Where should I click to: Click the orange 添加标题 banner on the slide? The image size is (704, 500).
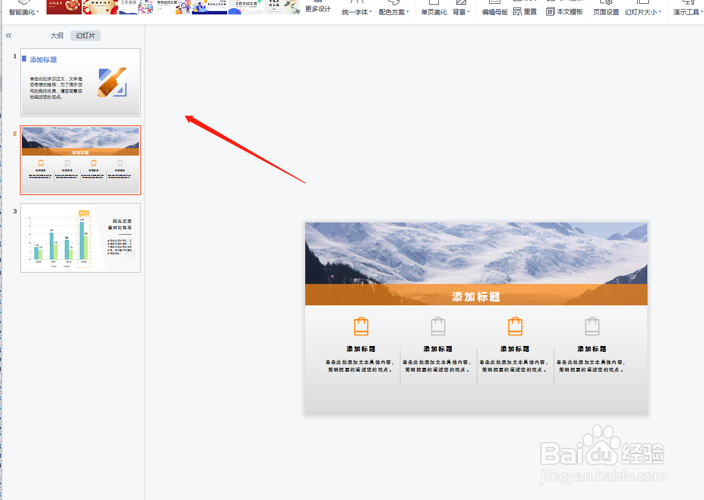pyautogui.click(x=476, y=295)
